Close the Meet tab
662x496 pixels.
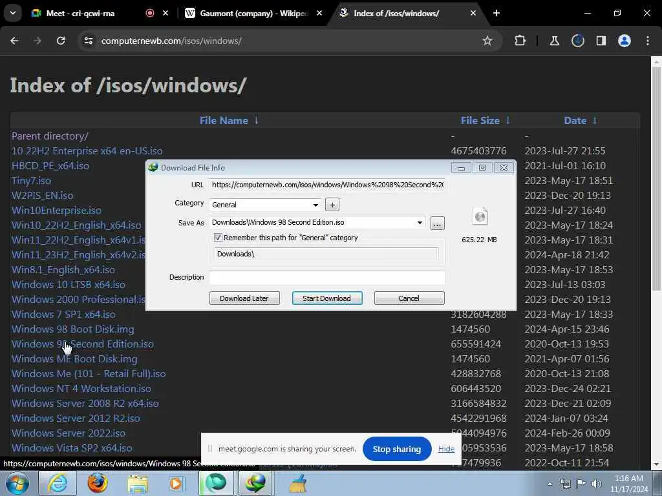click(165, 13)
